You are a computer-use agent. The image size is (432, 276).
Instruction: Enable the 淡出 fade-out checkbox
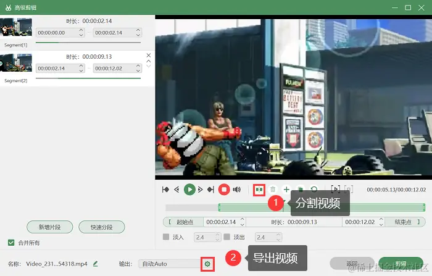[x=226, y=237]
